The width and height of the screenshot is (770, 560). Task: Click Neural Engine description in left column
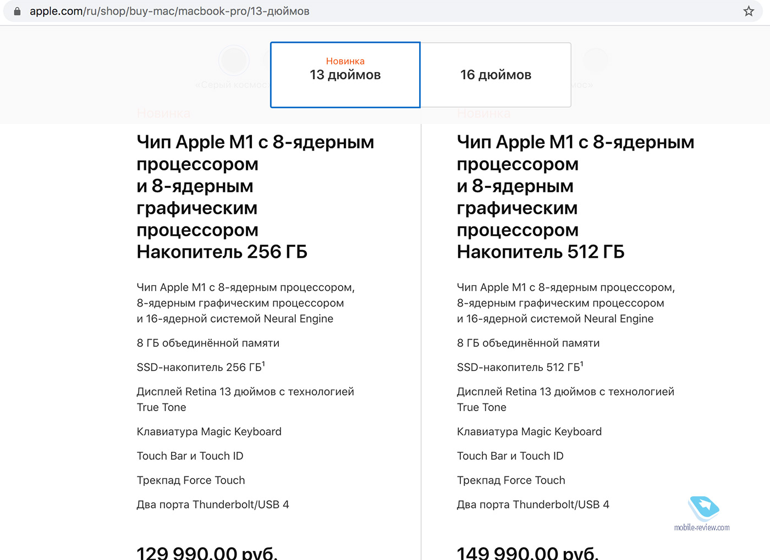(246, 303)
